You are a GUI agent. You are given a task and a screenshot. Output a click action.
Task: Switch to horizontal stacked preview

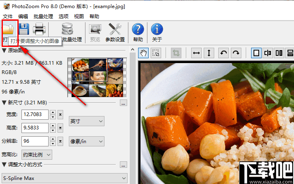(290, 53)
